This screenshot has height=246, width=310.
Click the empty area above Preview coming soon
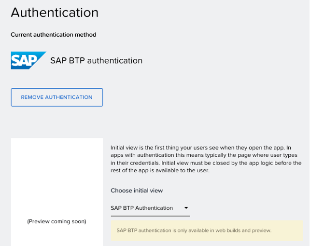(x=57, y=178)
